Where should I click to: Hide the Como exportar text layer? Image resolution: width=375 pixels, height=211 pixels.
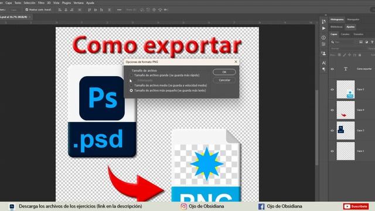332,69
